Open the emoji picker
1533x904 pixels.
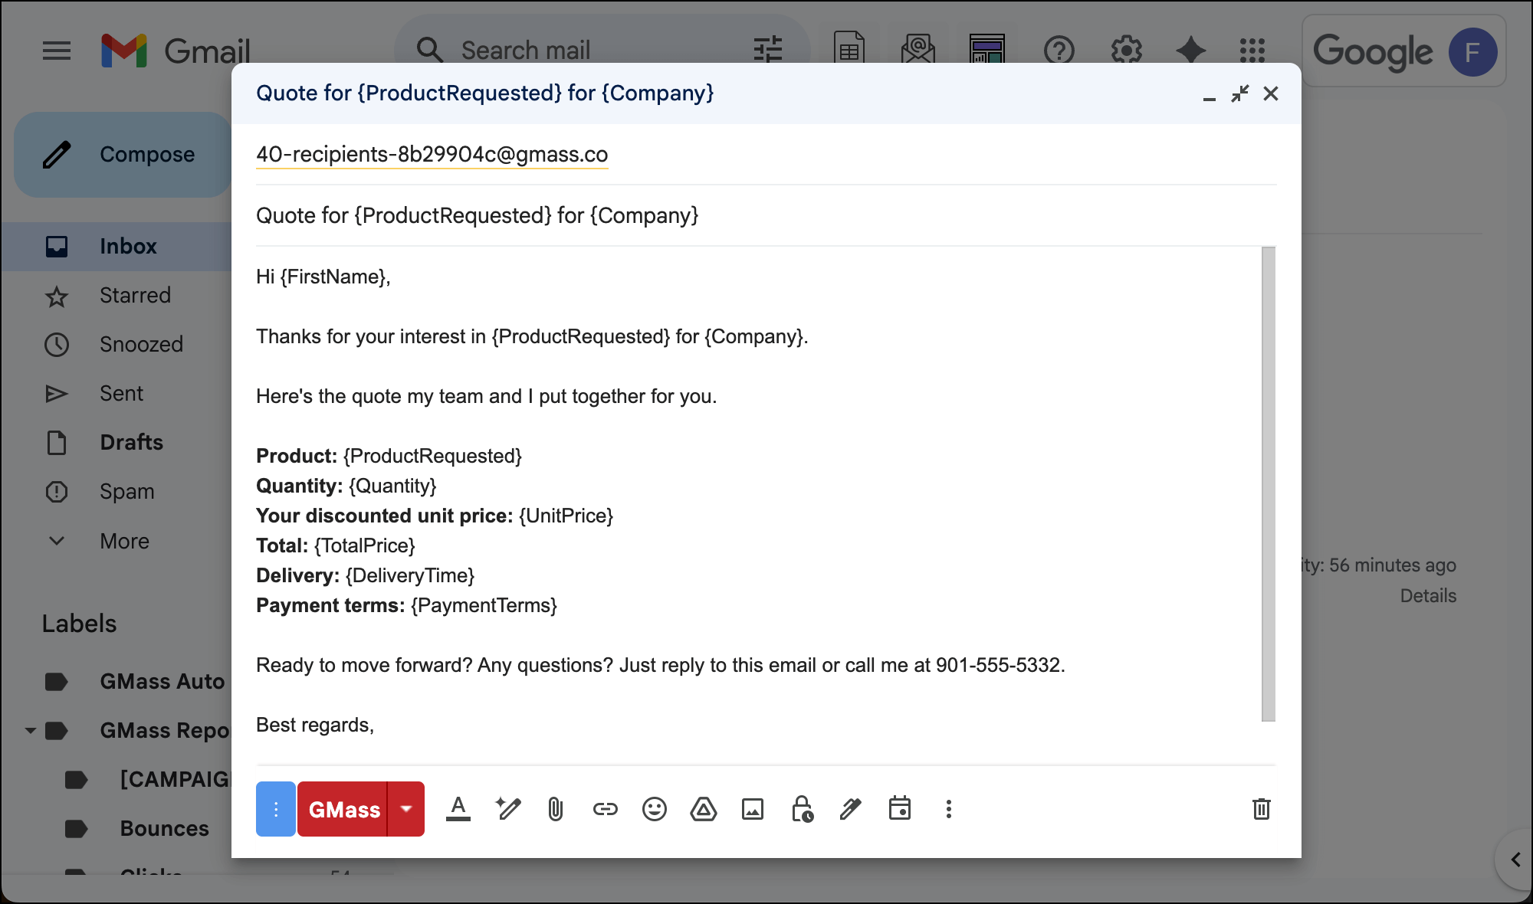click(654, 809)
